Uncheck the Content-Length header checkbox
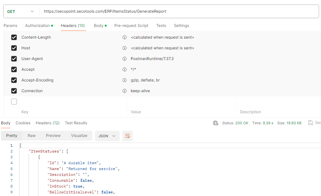The width and height of the screenshot is (321, 196). 14,37
